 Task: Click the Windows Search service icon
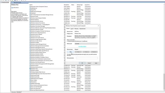point(30,65)
